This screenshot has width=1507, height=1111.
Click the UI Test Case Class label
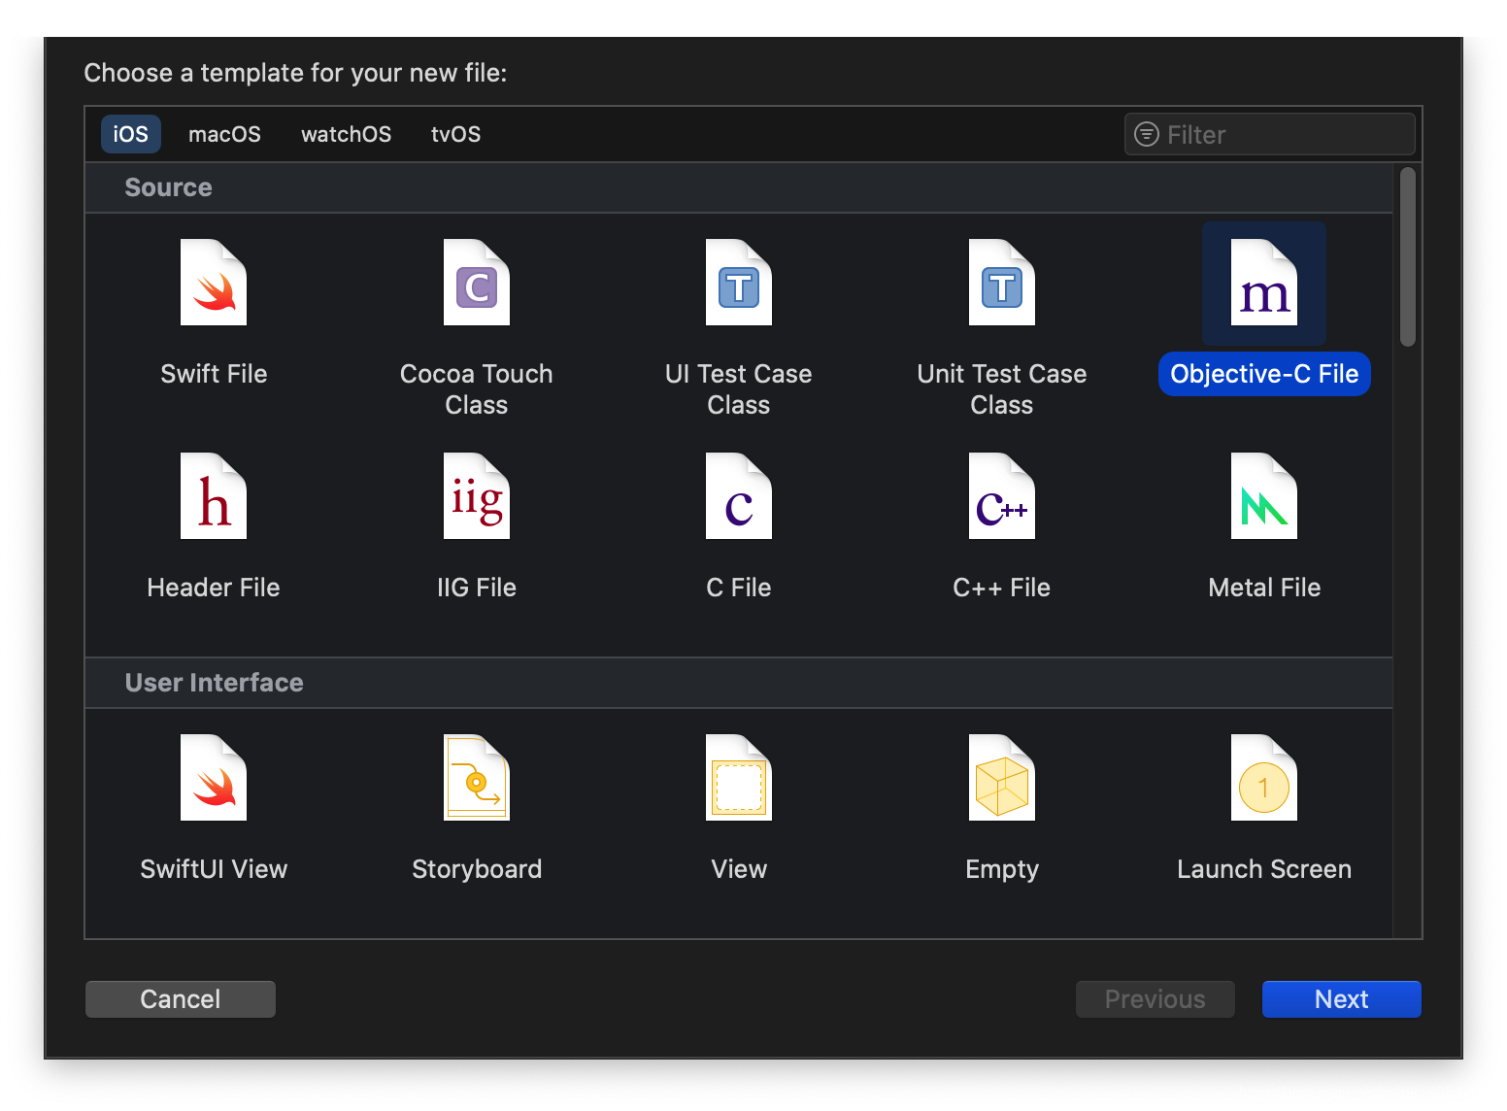(739, 389)
